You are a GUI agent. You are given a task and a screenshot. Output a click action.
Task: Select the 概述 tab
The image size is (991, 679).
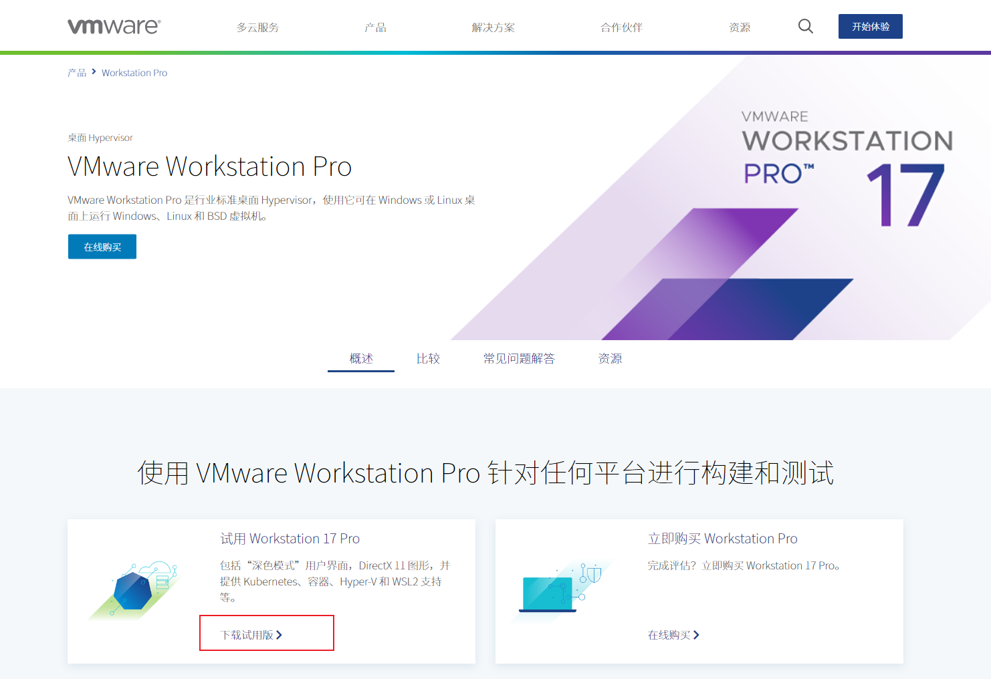pos(361,359)
